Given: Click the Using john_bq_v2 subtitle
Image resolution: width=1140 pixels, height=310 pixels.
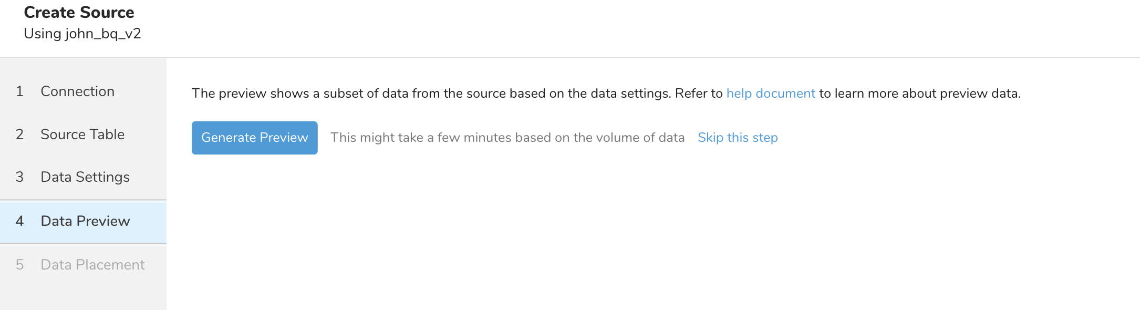Looking at the screenshot, I should coord(82,34).
